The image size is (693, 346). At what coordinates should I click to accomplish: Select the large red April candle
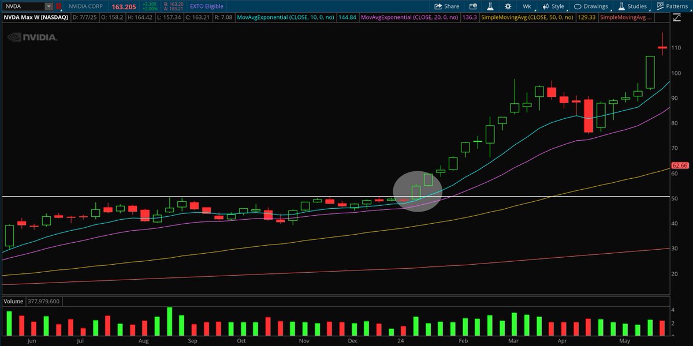coord(588,116)
